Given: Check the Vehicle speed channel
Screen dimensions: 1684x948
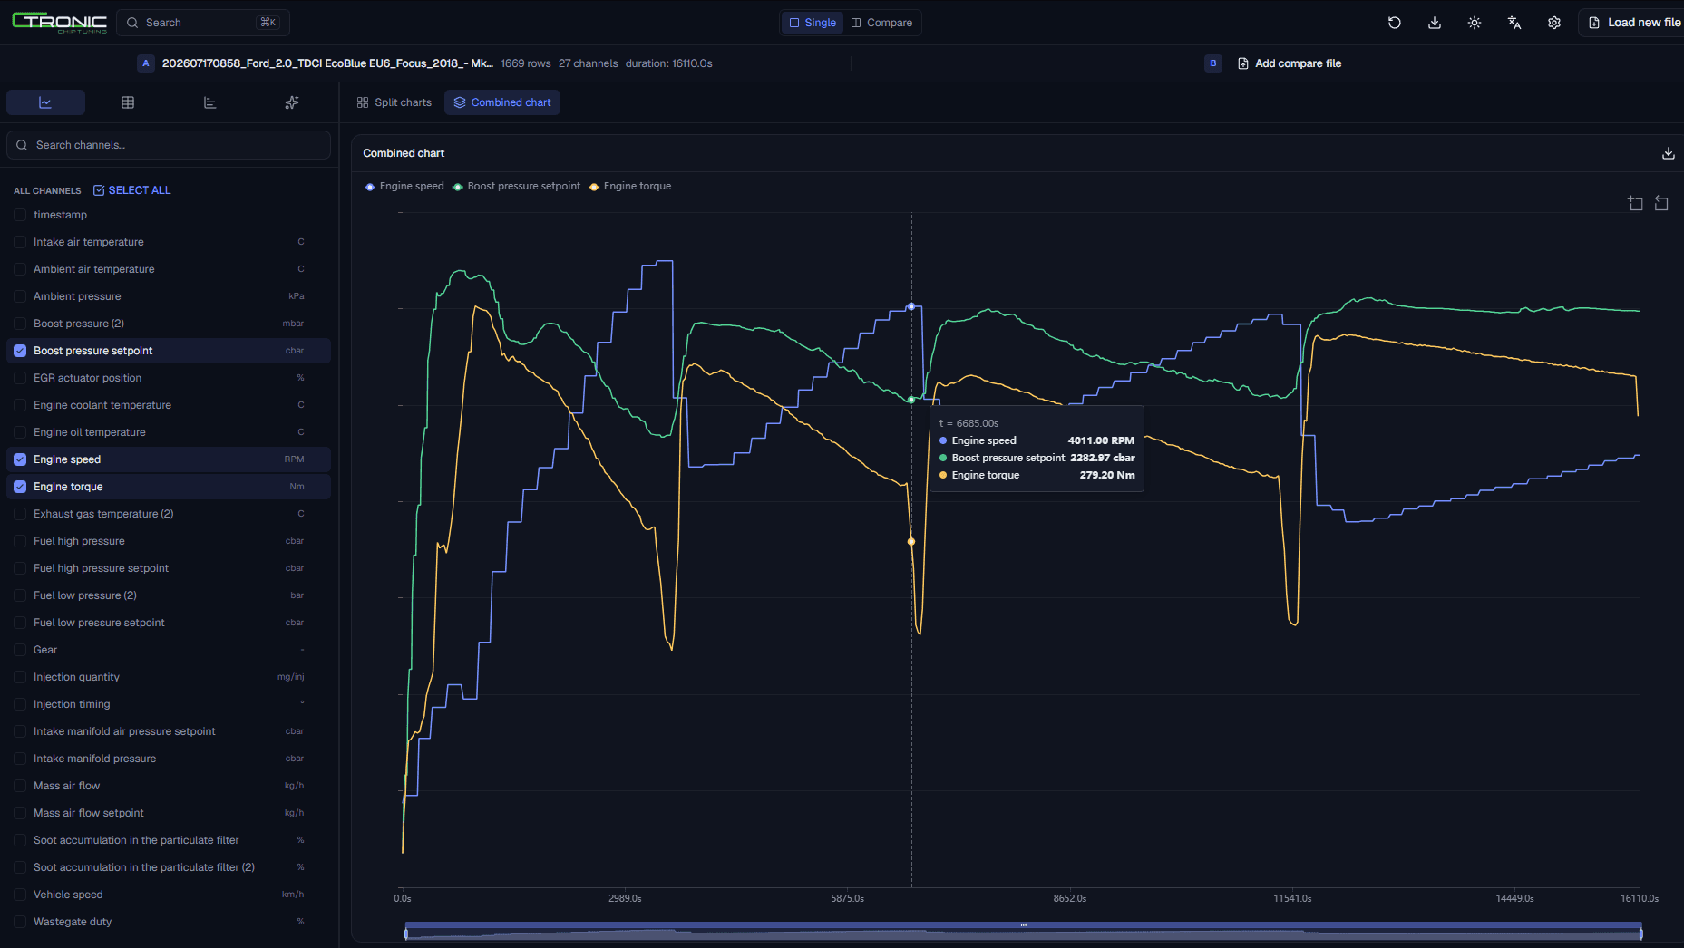Looking at the screenshot, I should pyautogui.click(x=20, y=895).
